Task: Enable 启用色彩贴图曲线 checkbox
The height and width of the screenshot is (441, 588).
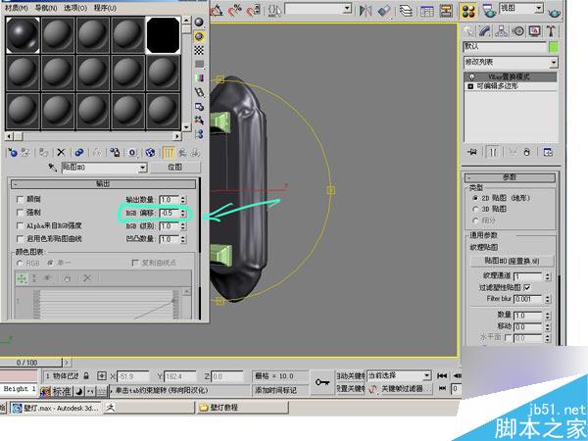Action: pos(21,239)
